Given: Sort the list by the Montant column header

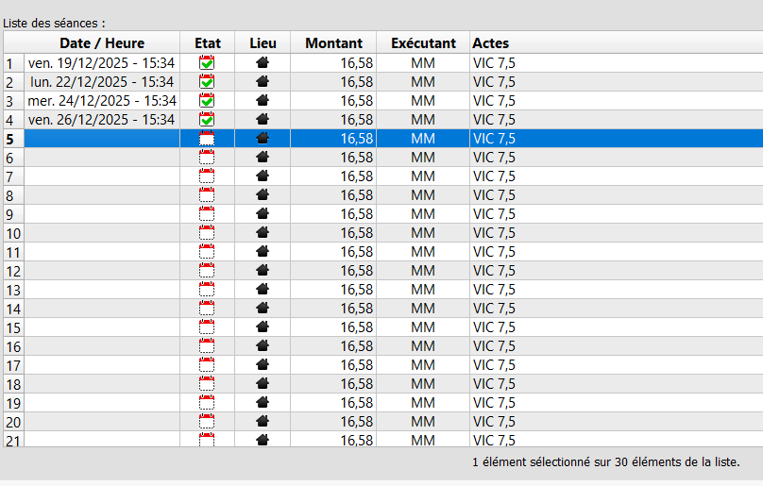Looking at the screenshot, I should point(333,42).
